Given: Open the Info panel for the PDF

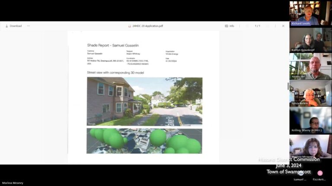Looking at the screenshot, I should click(229, 26).
